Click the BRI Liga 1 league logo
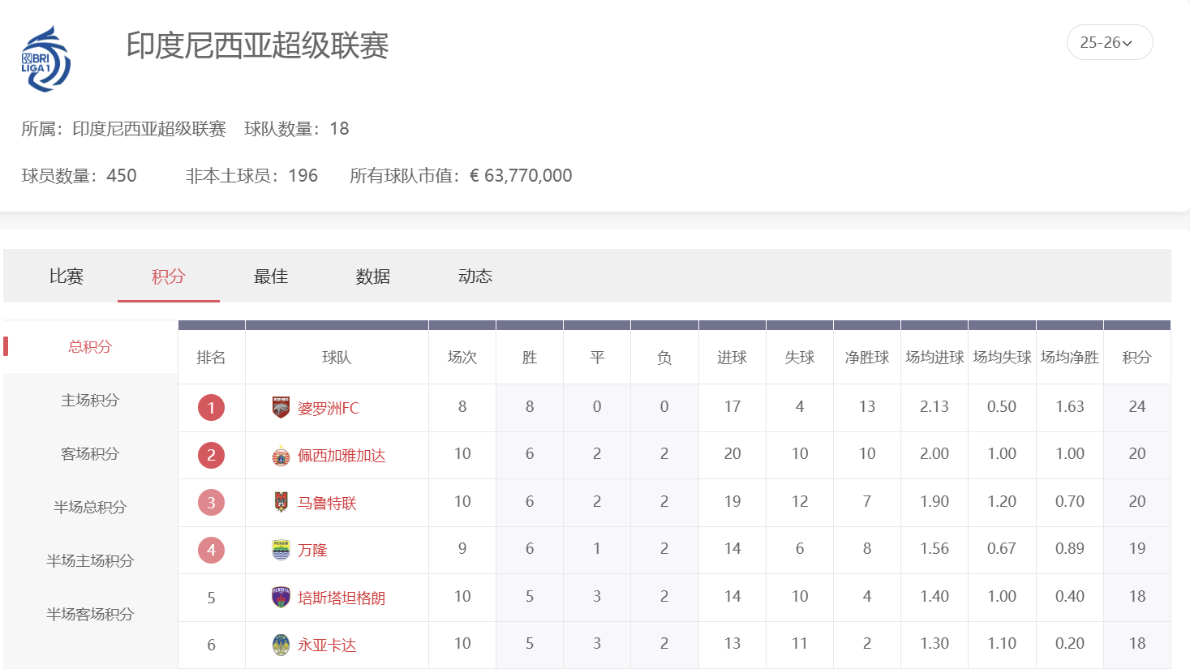The width and height of the screenshot is (1190, 669). tap(46, 58)
